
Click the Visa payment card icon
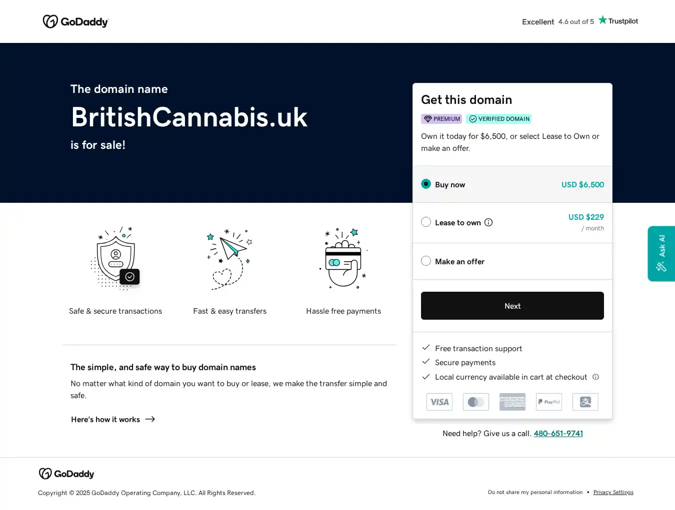pos(439,402)
